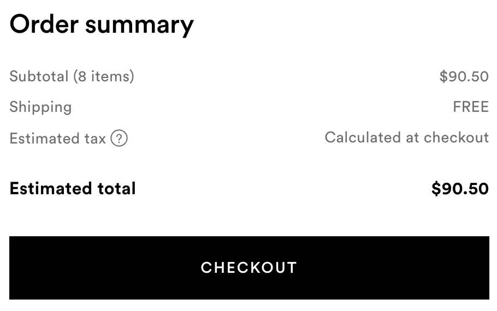
Task: Open the tax info tooltip icon
Action: point(119,138)
